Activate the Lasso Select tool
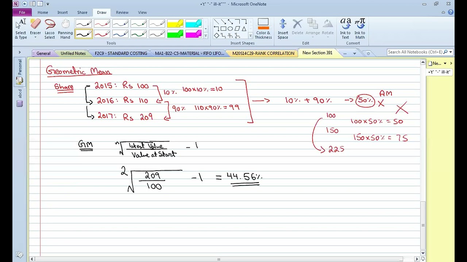 click(x=50, y=29)
